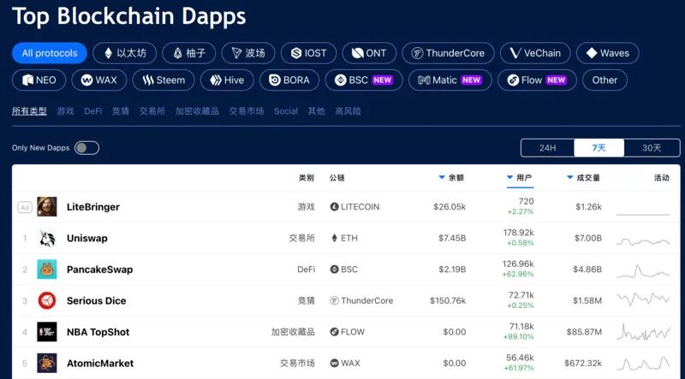View the NBA TopShot activity sparkline
The image size is (685, 379).
(x=643, y=332)
